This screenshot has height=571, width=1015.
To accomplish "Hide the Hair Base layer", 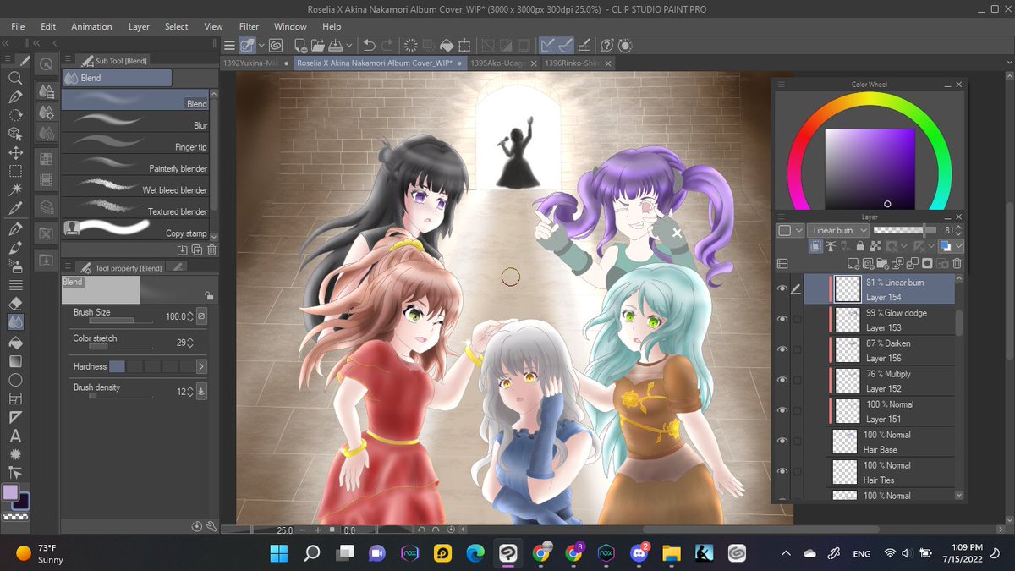I will pyautogui.click(x=782, y=442).
